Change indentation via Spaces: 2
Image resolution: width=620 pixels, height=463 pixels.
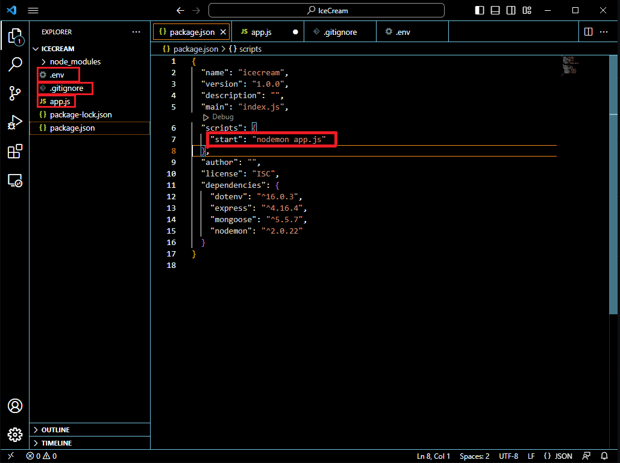pos(475,456)
